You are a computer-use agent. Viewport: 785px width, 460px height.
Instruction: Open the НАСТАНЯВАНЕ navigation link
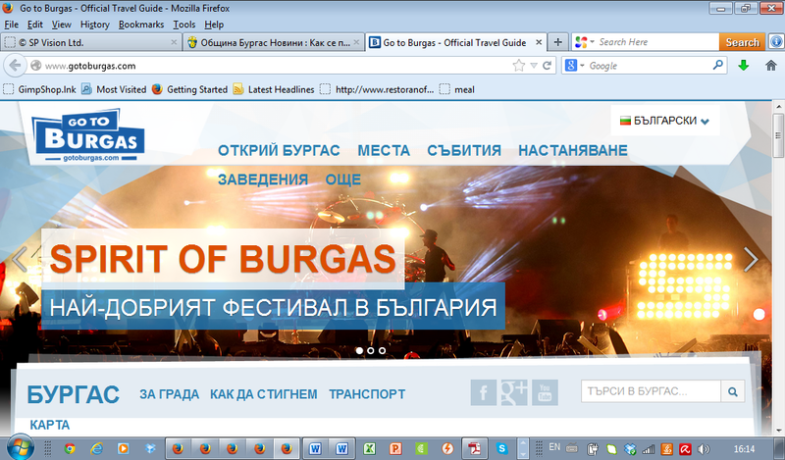tap(573, 150)
